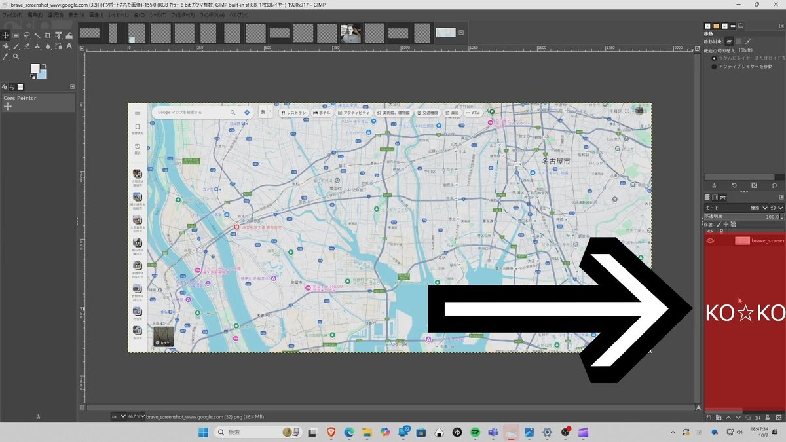Close the current image tab
Screen dimensions: 786x442
point(460,33)
